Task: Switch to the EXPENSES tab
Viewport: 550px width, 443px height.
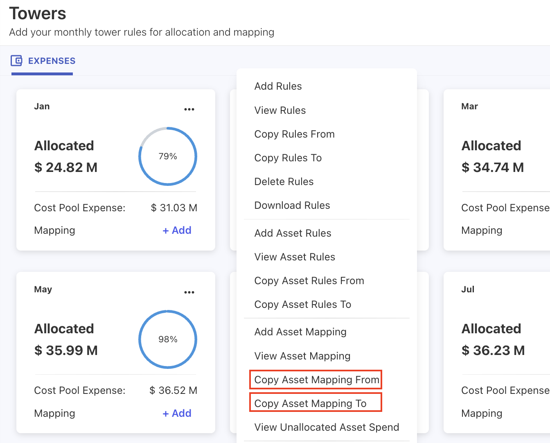Action: tap(52, 61)
